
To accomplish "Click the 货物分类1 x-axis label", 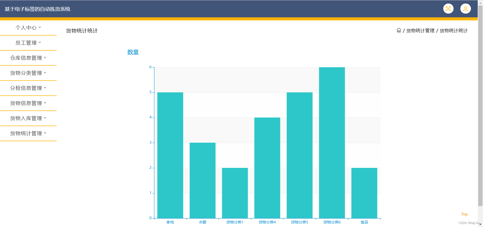I will 235,222.
